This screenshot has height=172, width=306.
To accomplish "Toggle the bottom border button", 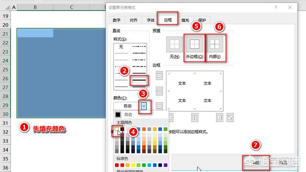I will pyautogui.click(x=159, y=106).
